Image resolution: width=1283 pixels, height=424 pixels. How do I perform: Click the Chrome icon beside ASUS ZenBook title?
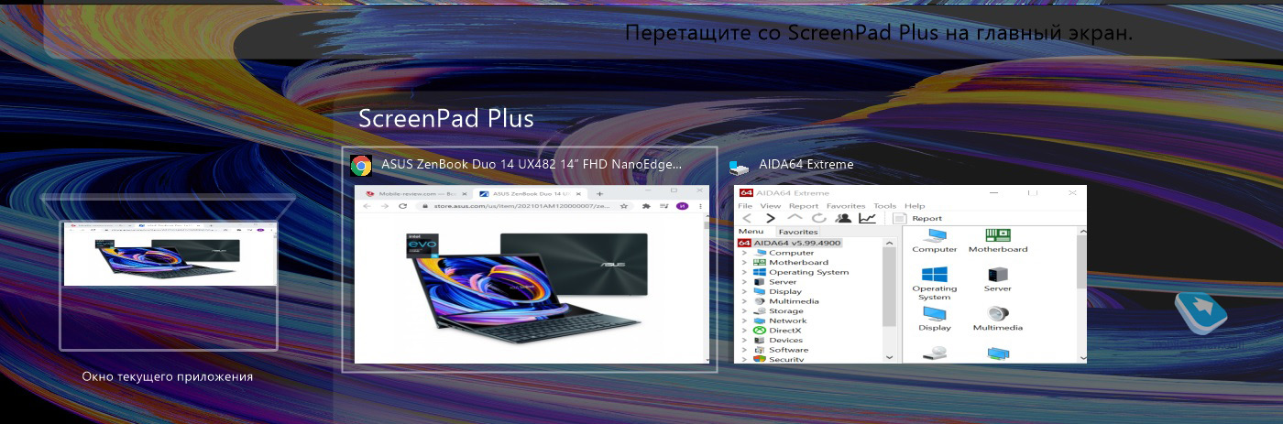(x=361, y=165)
